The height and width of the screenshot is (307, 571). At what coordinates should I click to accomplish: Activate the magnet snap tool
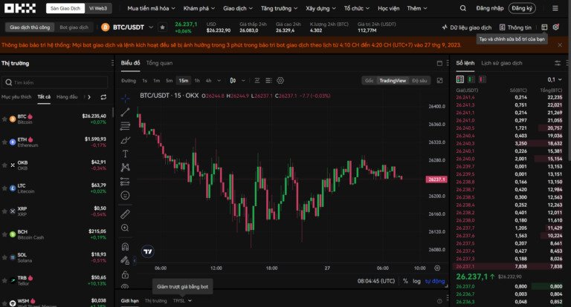click(126, 247)
